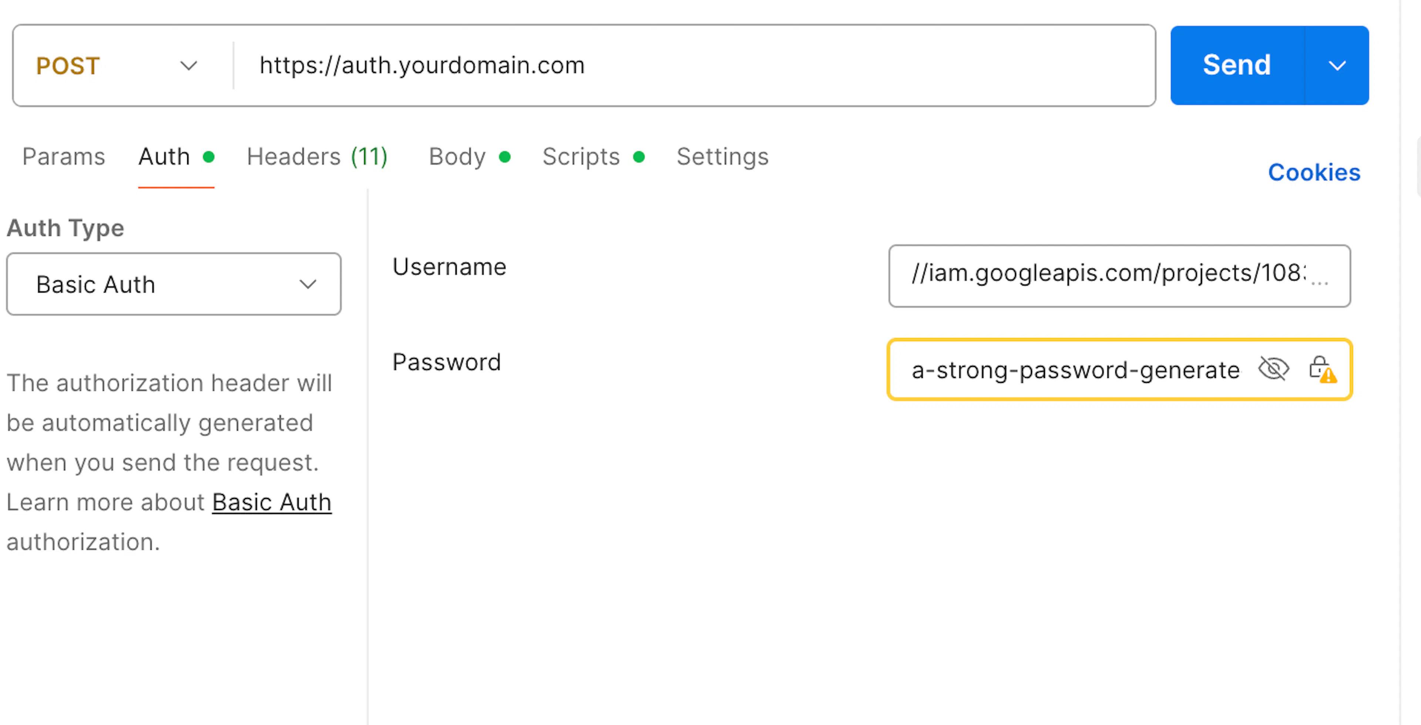Open the Headers (11) tab
1421x725 pixels.
(318, 157)
